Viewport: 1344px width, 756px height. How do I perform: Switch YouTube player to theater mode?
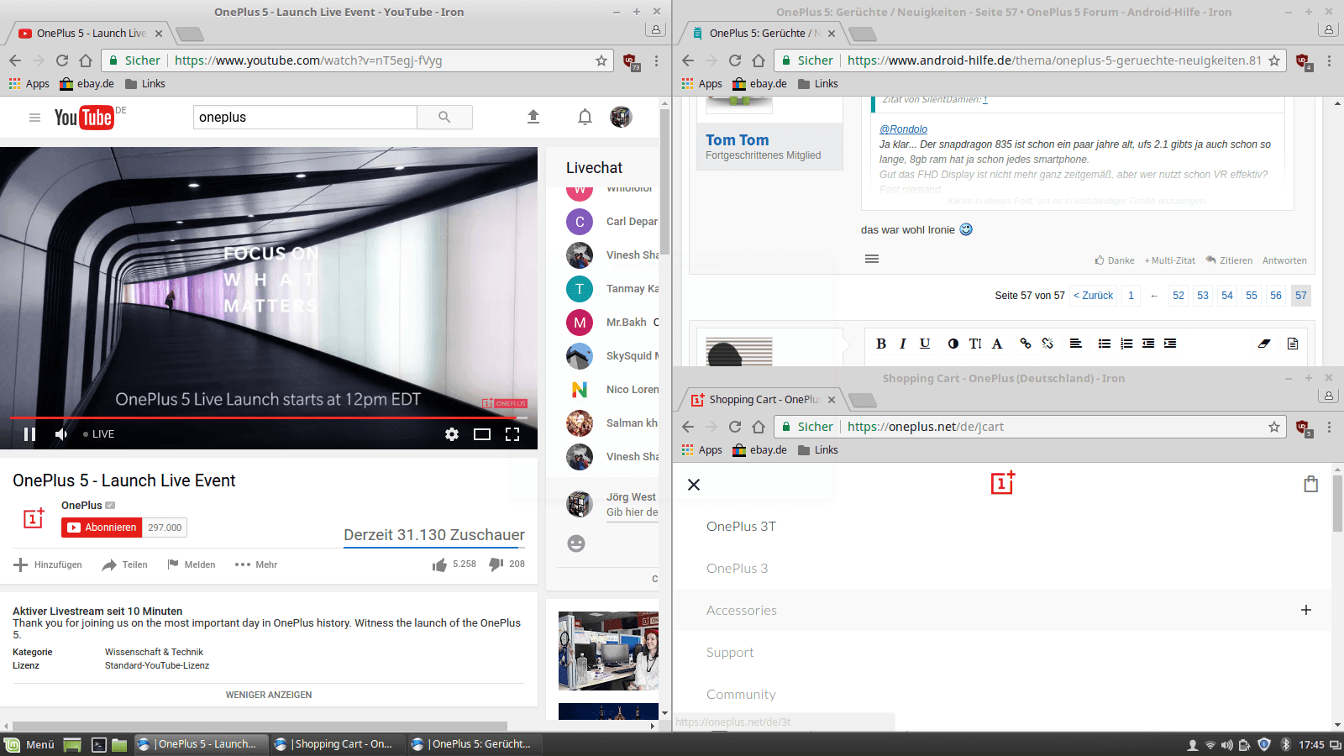click(482, 434)
